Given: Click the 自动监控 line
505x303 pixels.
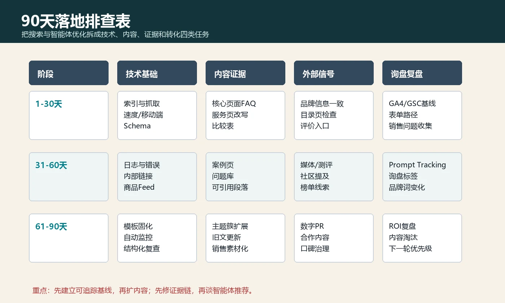Looking at the screenshot, I should tap(138, 237).
